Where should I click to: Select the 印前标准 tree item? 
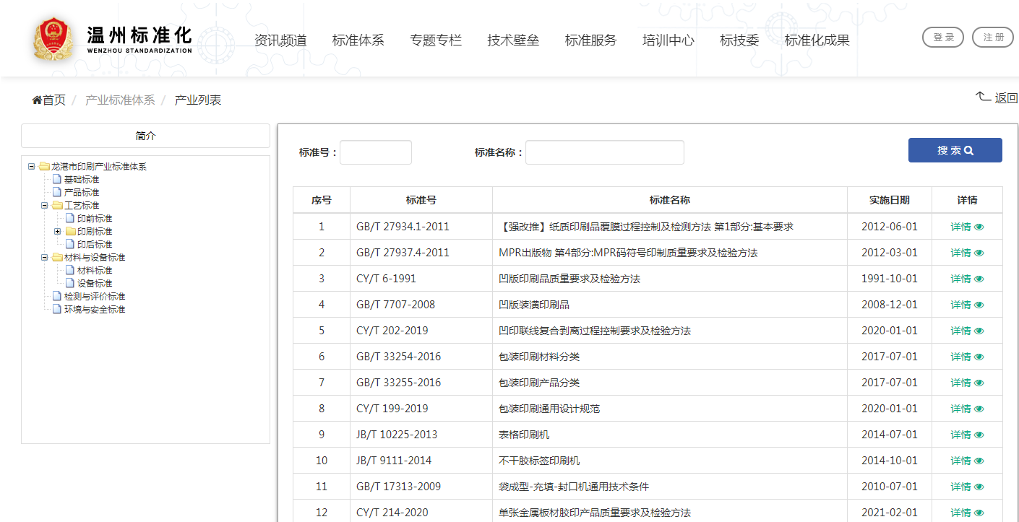(95, 219)
